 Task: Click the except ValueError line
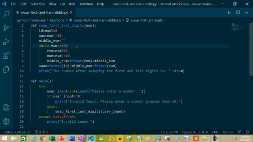(x=57, y=116)
